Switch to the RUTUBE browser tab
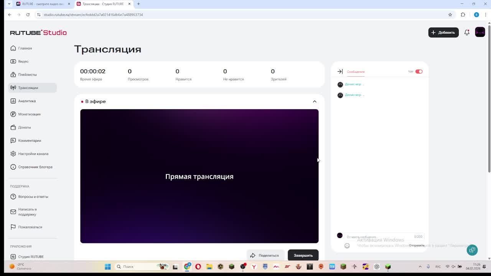The image size is (491, 276). [43, 4]
